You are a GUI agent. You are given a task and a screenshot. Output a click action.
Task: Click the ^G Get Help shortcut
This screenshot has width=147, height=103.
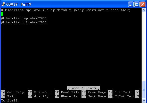click(12, 92)
